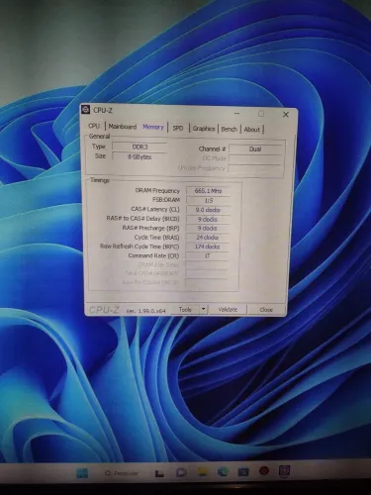Click the DDR3 memory type field
371x495 pixels.
(x=139, y=147)
